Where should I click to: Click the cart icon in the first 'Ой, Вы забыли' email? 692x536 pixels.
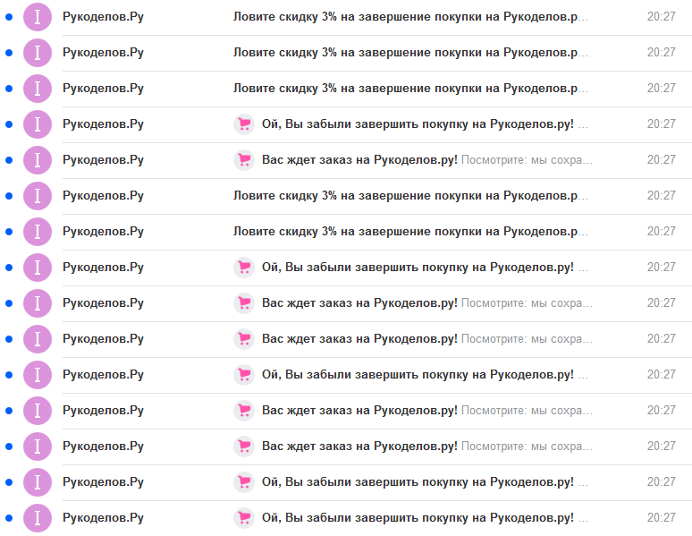pos(244,124)
